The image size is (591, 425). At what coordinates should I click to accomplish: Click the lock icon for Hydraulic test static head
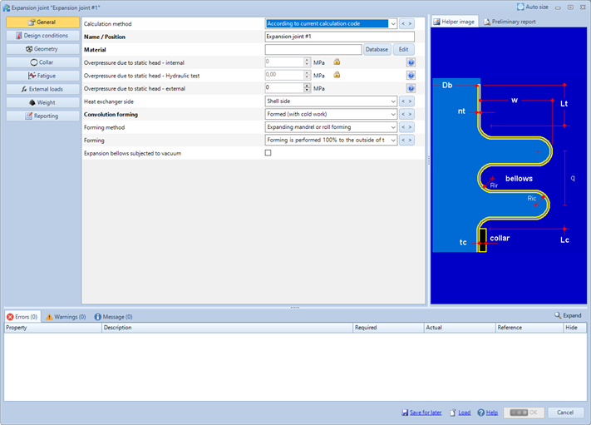click(x=337, y=75)
